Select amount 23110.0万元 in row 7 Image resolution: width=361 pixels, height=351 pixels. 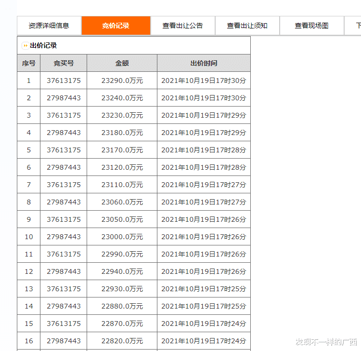pos(122,185)
